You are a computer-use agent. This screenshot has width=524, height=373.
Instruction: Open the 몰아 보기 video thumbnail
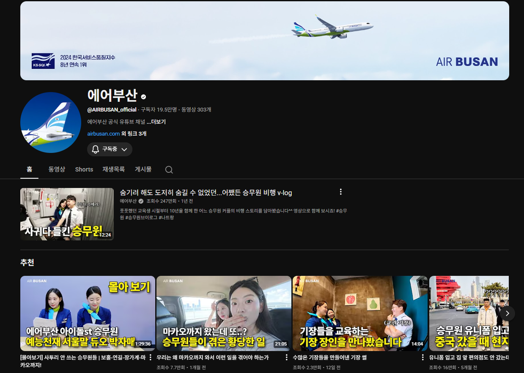coord(88,313)
